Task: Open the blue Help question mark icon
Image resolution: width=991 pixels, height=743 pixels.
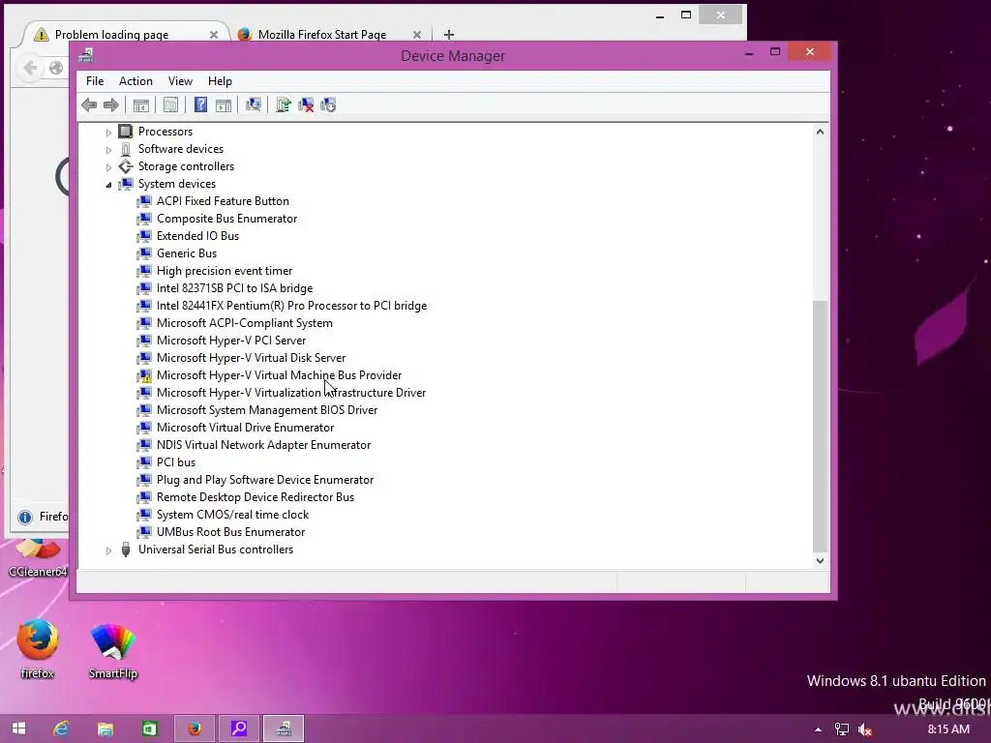Action: pos(200,104)
